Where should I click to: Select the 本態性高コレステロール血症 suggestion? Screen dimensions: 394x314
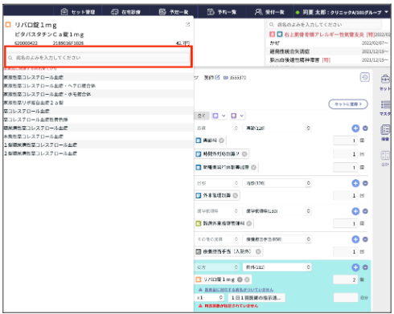[98, 137]
